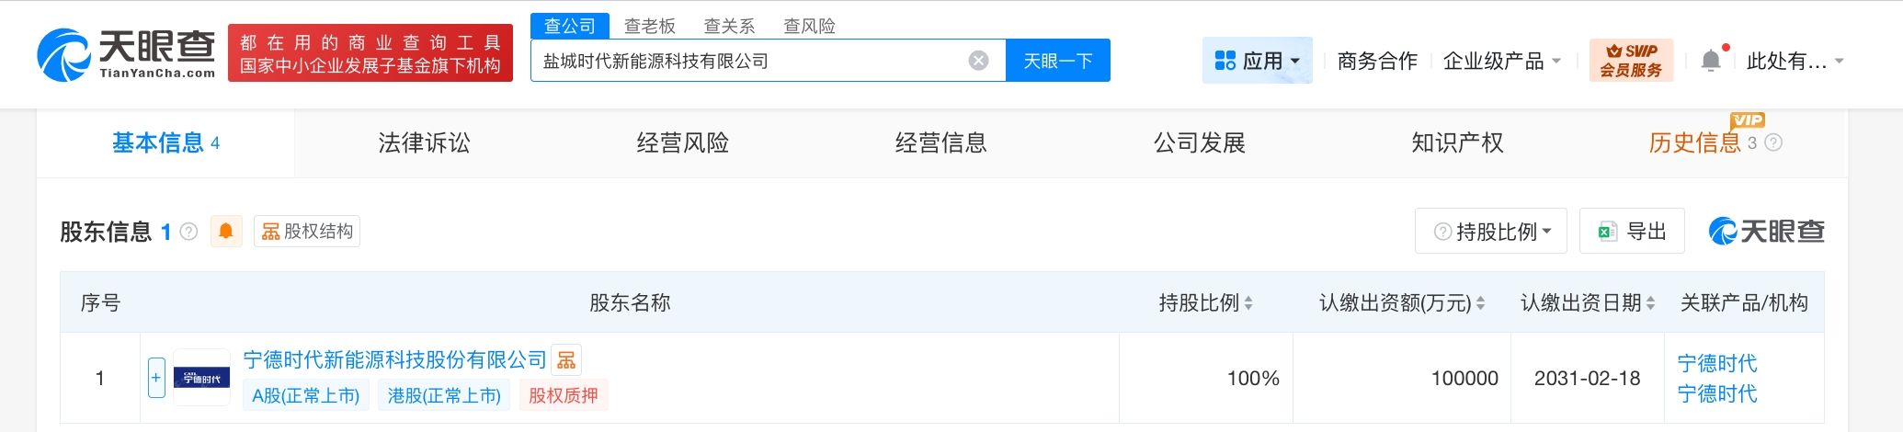This screenshot has height=432, width=1903.
Task: Click help icon next to 股东信息
Action: point(189,232)
